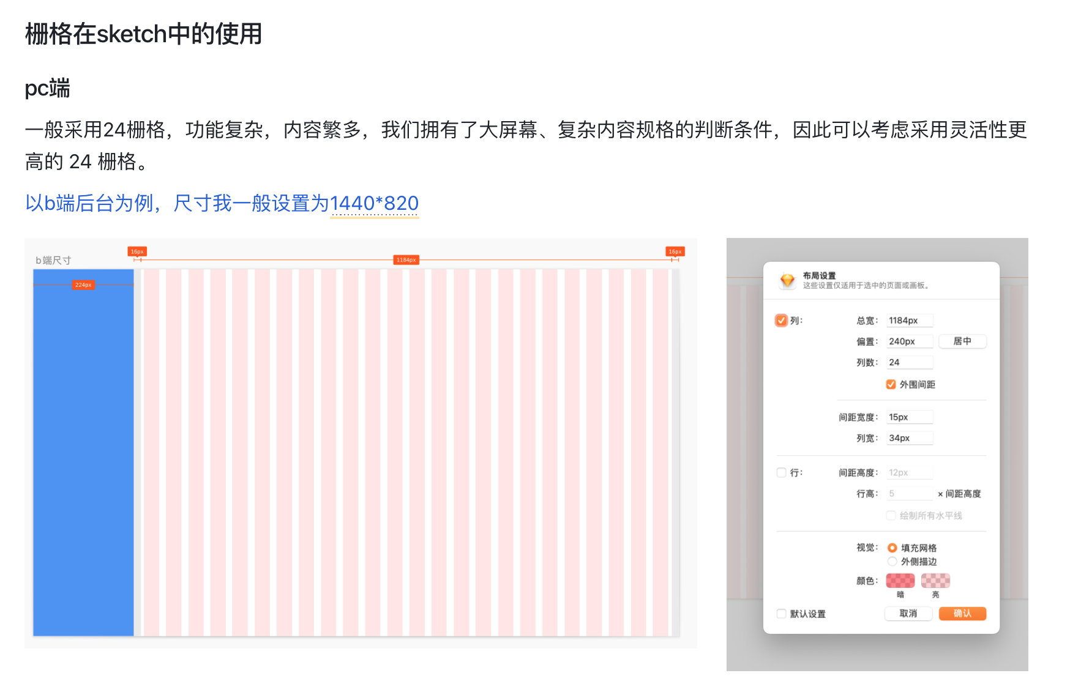Image resolution: width=1070 pixels, height=695 pixels.
Task: Click the 栅格在sketch中的使用 heading
Action: tap(144, 34)
